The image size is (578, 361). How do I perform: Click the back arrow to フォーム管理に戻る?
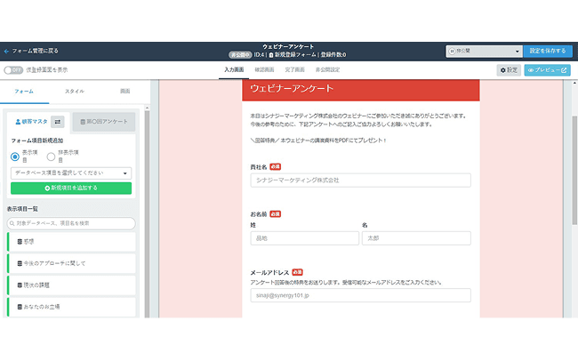(x=7, y=51)
